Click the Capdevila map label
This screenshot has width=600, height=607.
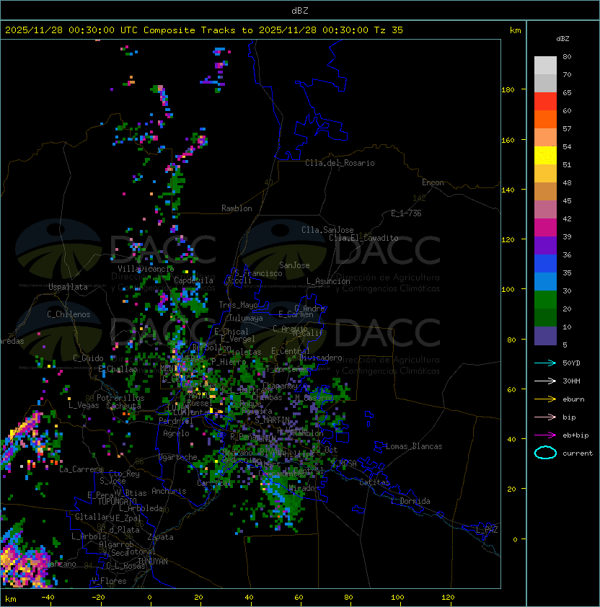(194, 280)
